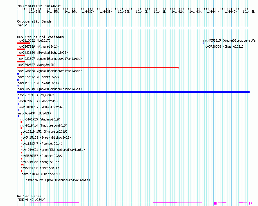Viewport: 258px width, 206px height.
Task: Click ruler position 101435k
Action: coord(52,12)
